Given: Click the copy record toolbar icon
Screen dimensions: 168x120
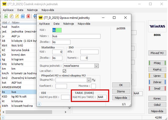Looking at the screenshot, I should click(12, 16).
